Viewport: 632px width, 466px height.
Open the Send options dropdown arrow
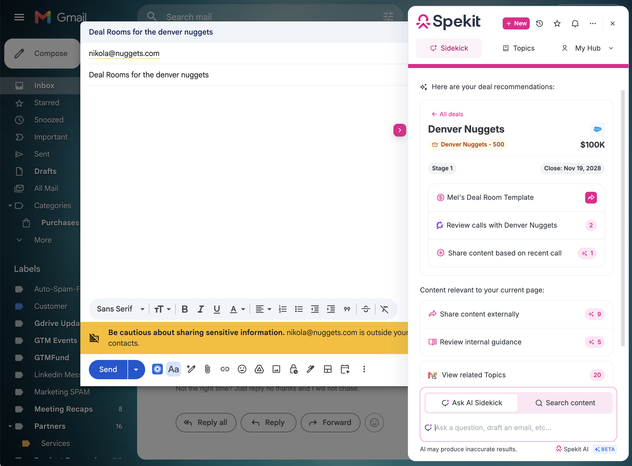(136, 369)
